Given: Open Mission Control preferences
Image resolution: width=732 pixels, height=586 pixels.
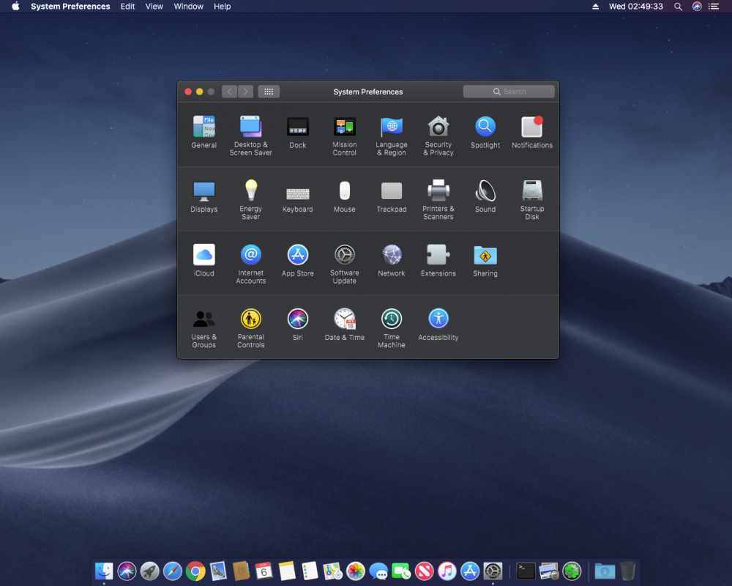Looking at the screenshot, I should tap(345, 136).
